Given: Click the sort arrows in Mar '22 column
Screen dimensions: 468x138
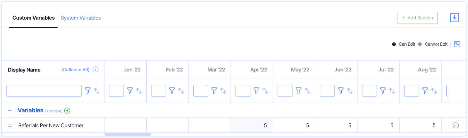Looking at the screenshot, I should pos(223,91).
